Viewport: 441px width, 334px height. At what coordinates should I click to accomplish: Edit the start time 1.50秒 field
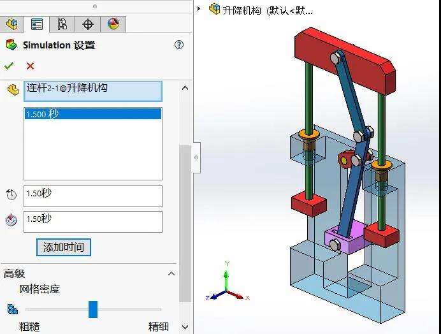93,196
